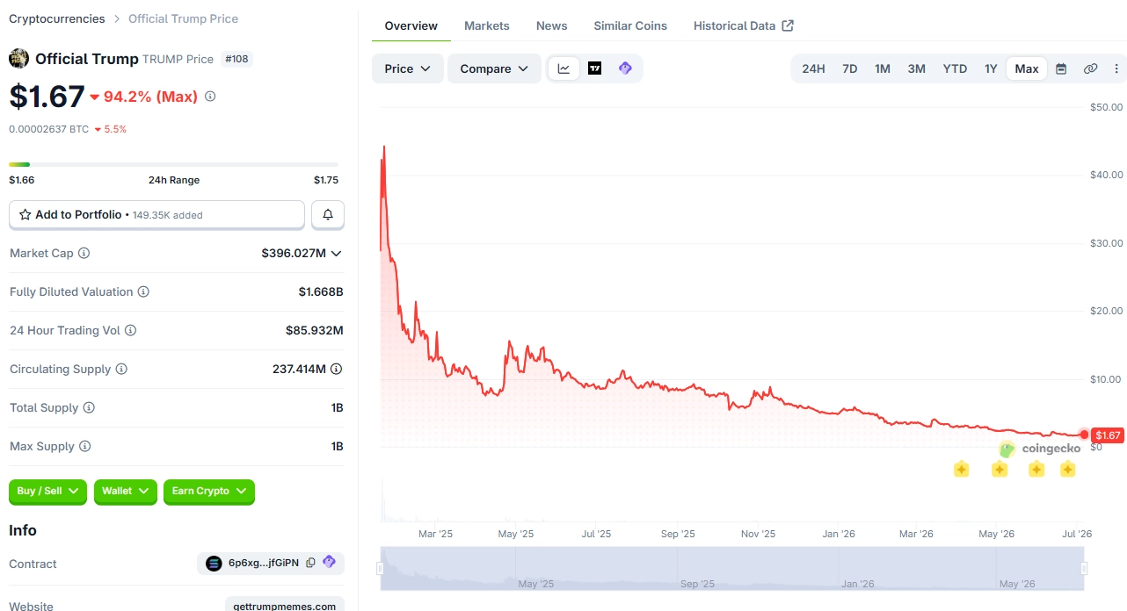Screen dimensions: 1127x611
Task: Click the last yellow sparkle event marker
Action: 1067,470
